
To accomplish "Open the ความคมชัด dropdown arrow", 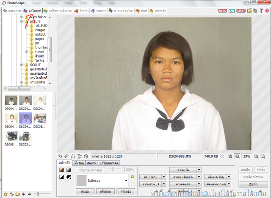I will click(199, 184).
